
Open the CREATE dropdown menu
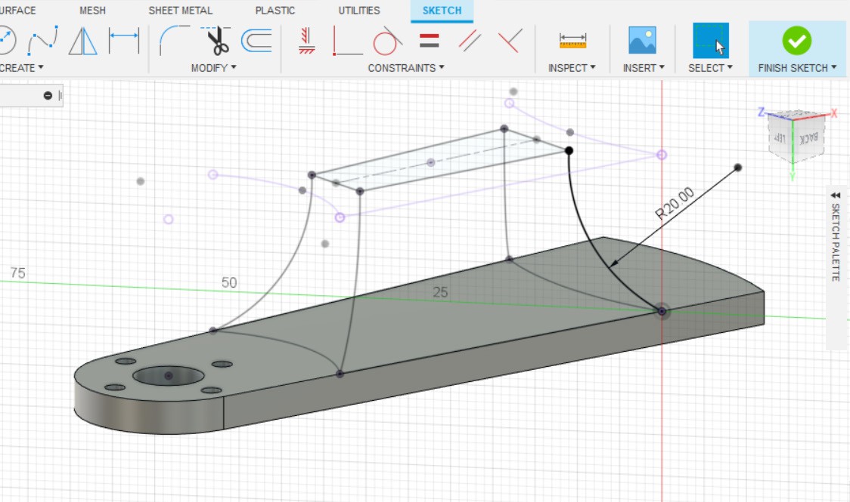coord(21,67)
